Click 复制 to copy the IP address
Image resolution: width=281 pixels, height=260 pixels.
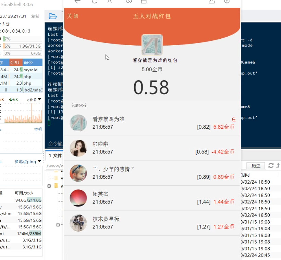click(x=35, y=16)
